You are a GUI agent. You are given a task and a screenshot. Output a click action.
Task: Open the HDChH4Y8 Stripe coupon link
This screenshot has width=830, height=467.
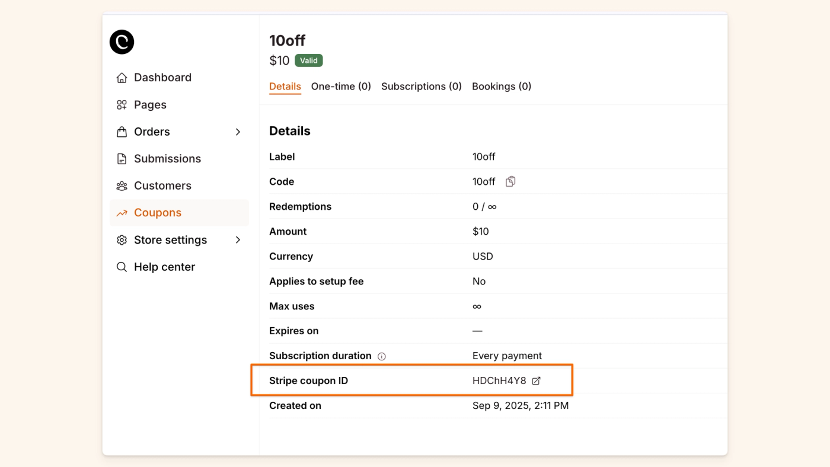pos(501,380)
